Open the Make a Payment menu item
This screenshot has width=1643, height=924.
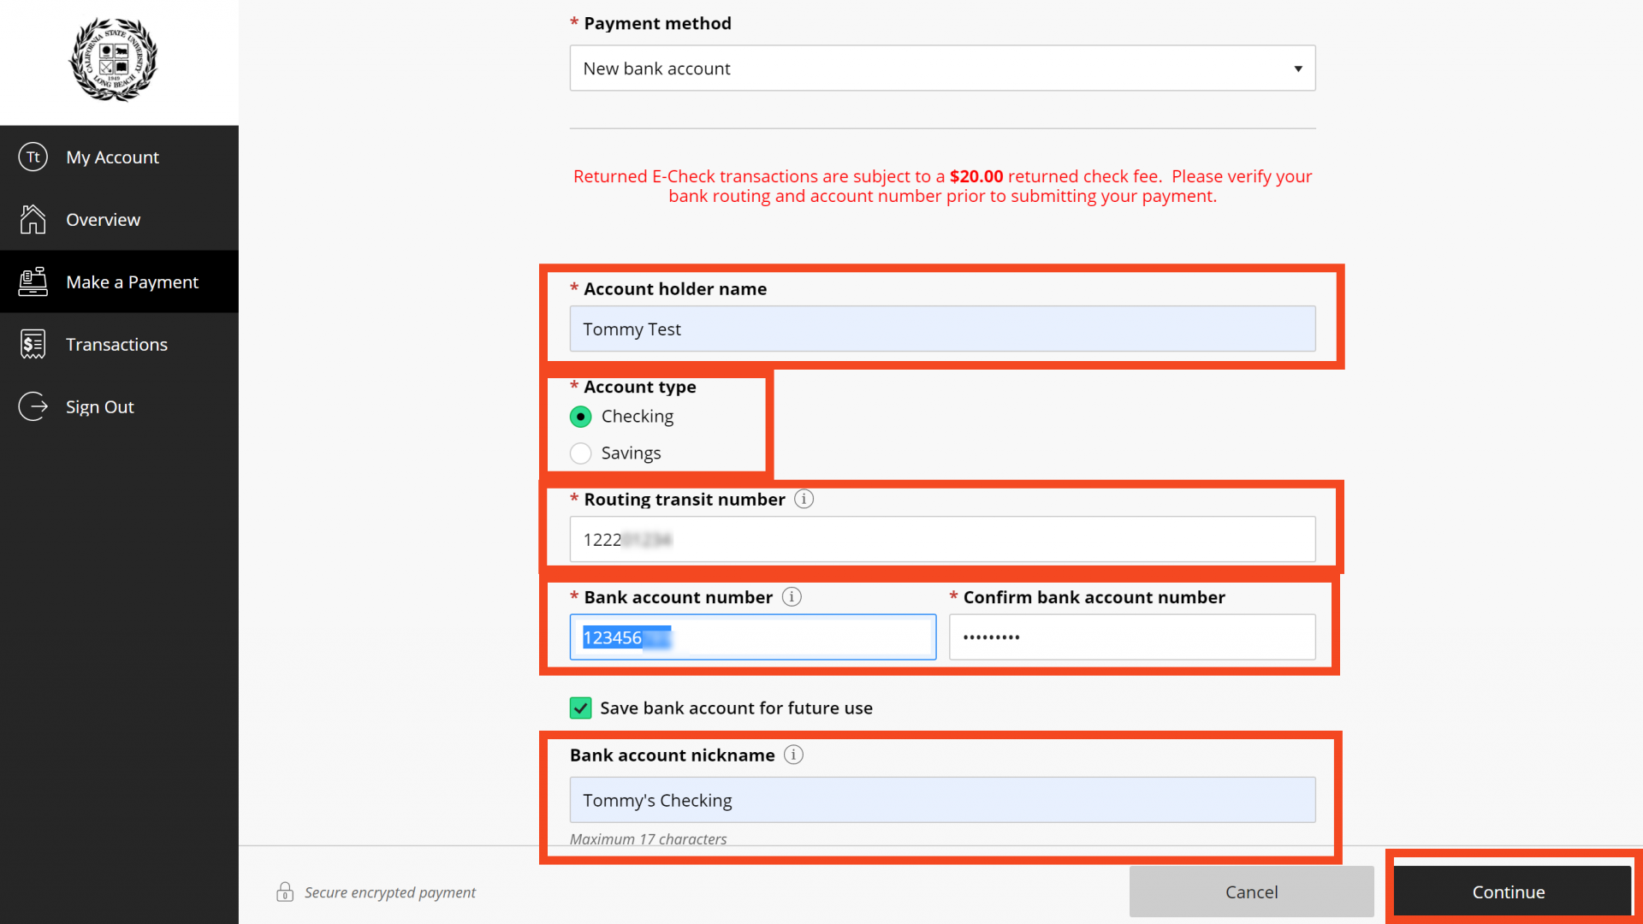(x=132, y=282)
